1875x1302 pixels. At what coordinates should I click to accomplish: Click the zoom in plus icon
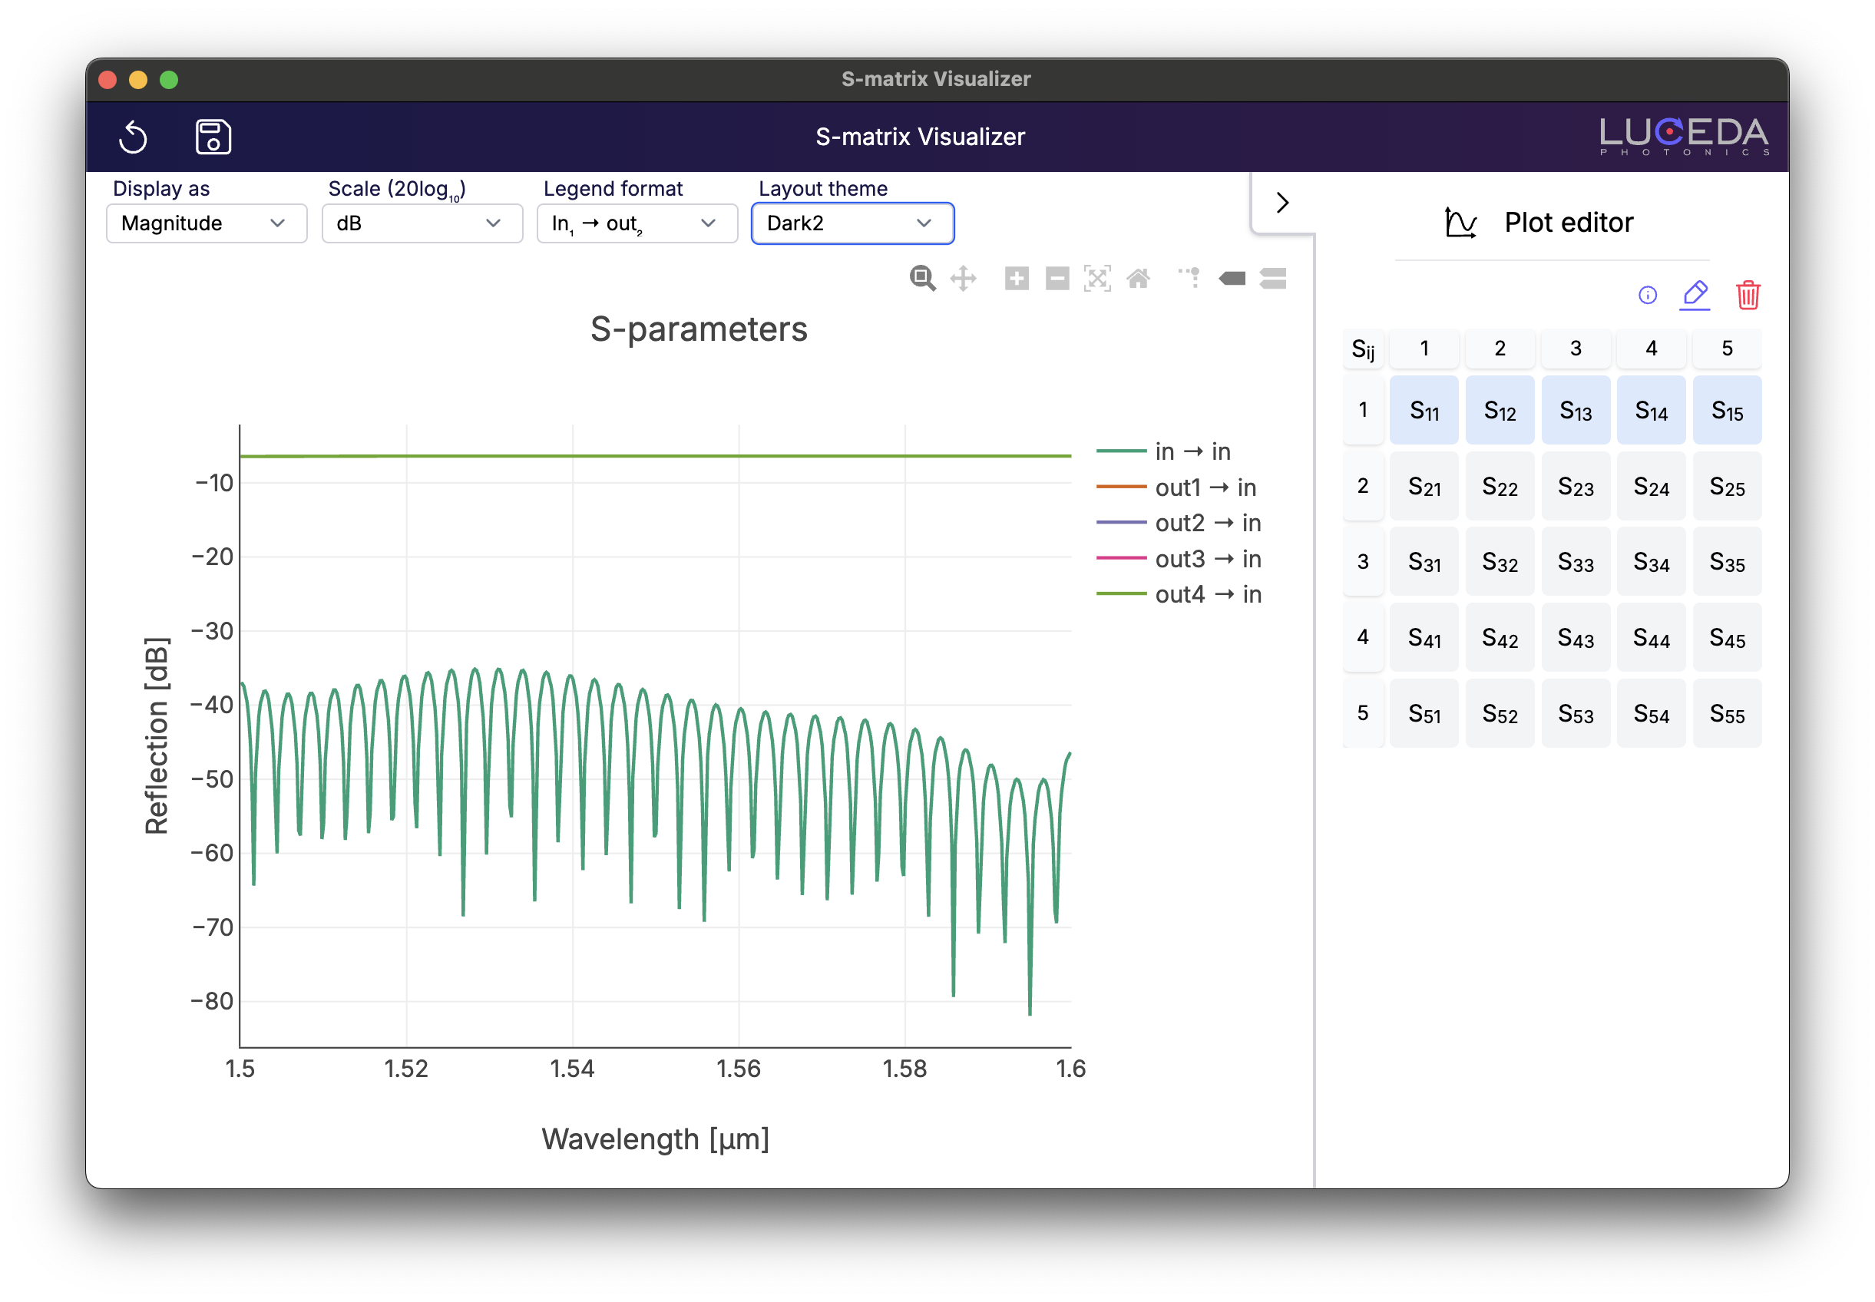1017,278
